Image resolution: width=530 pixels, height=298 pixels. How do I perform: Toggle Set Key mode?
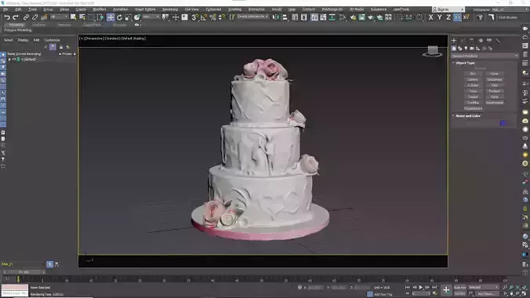[460, 293]
